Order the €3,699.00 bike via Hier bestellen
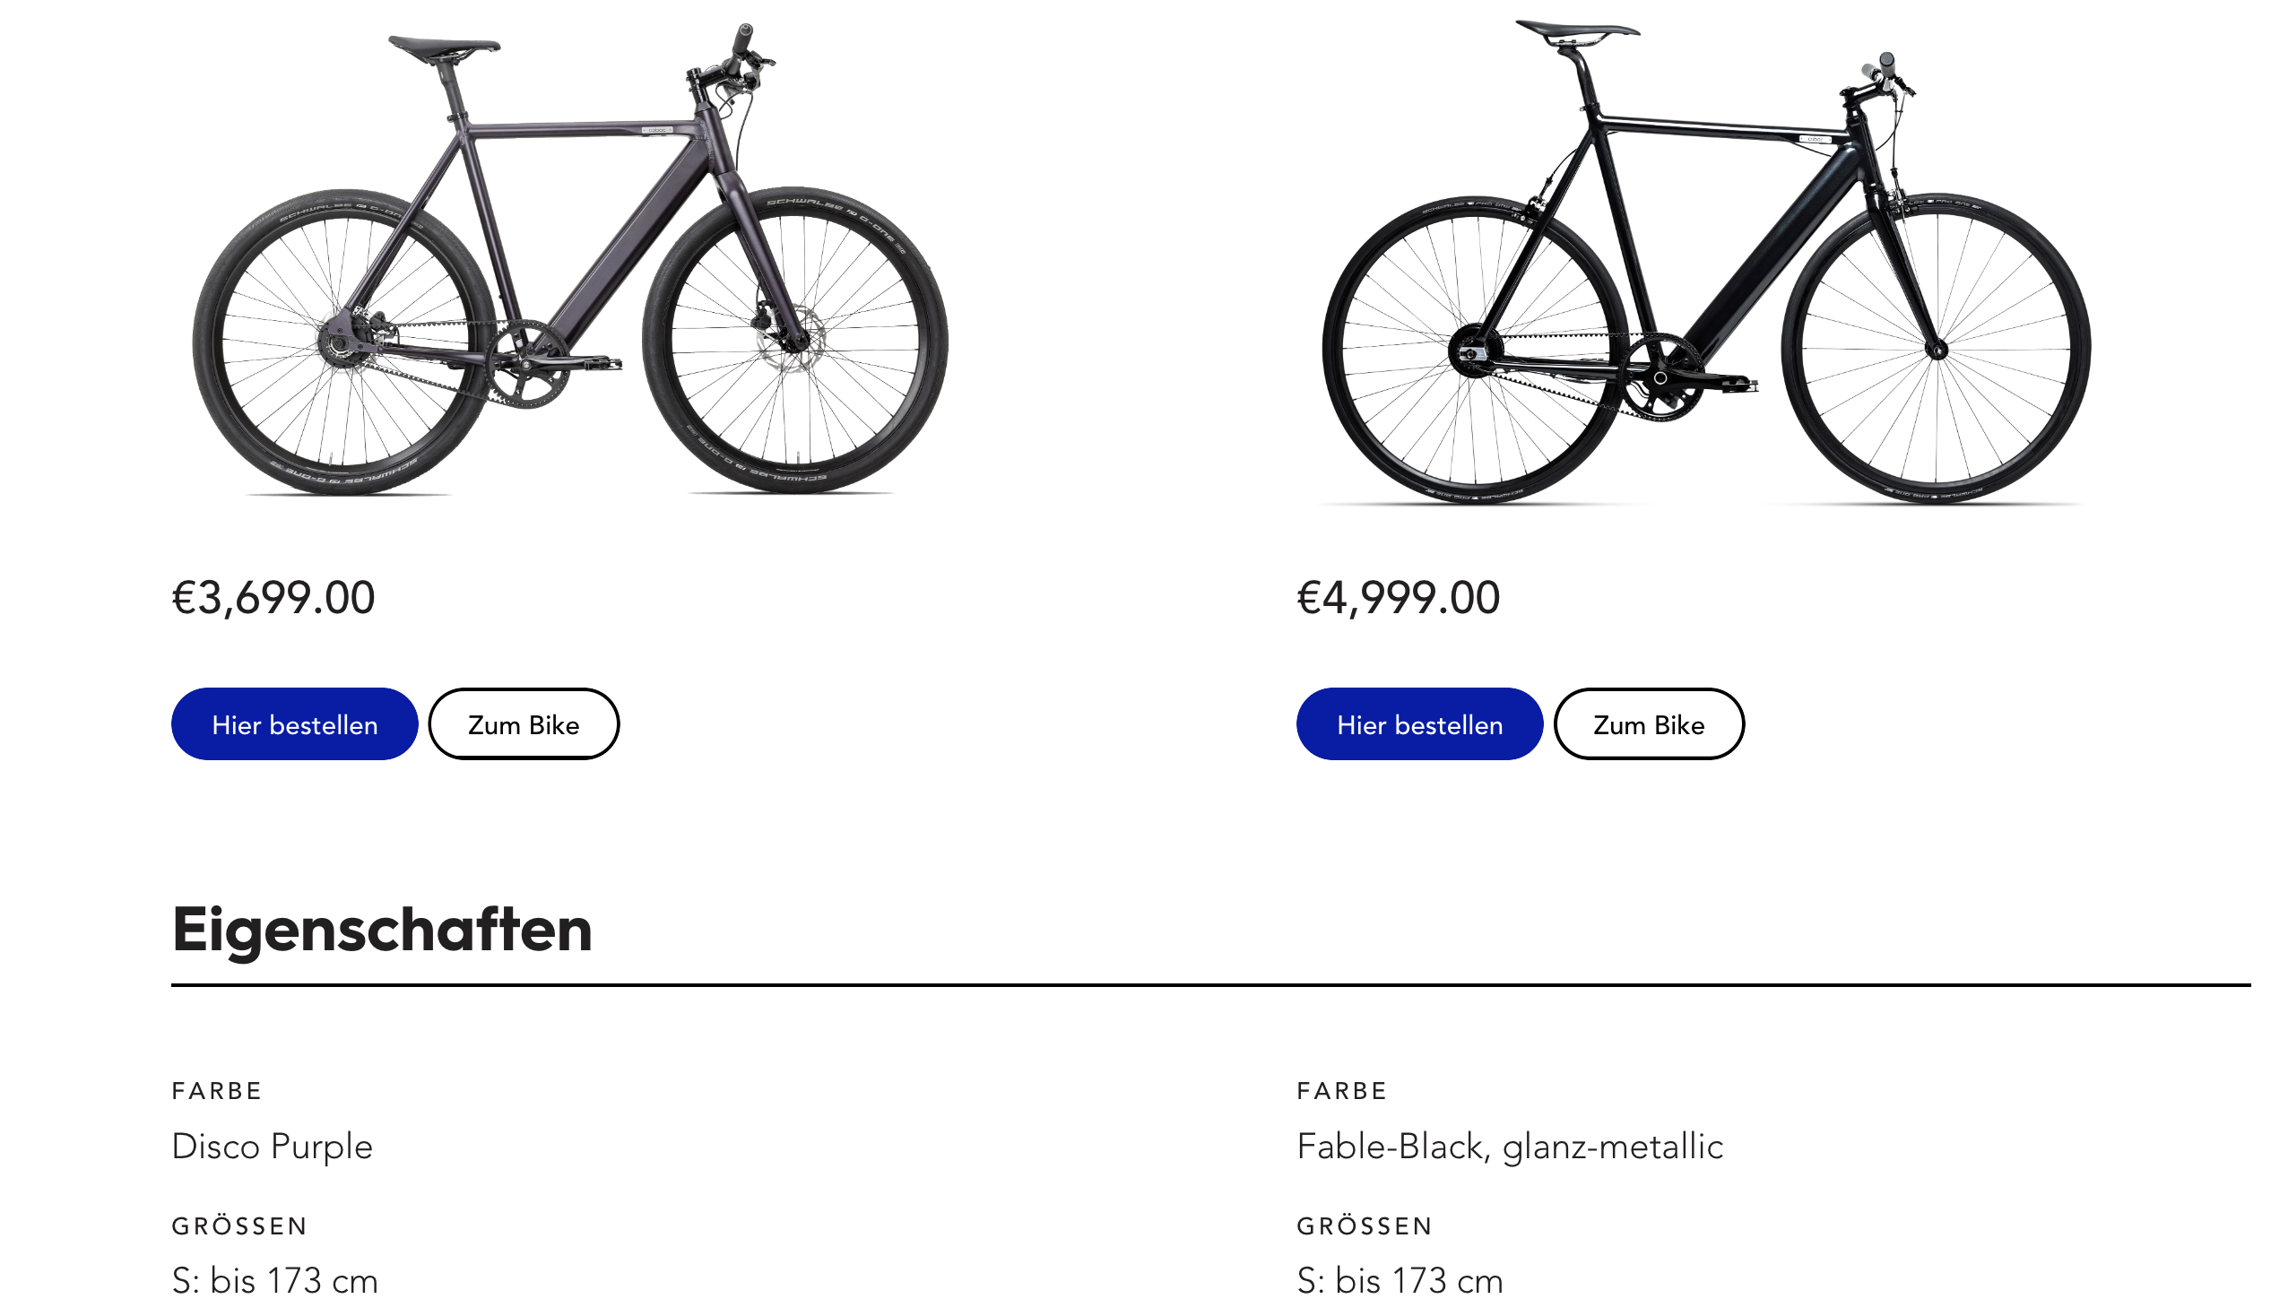The width and height of the screenshot is (2288, 1316). [295, 724]
